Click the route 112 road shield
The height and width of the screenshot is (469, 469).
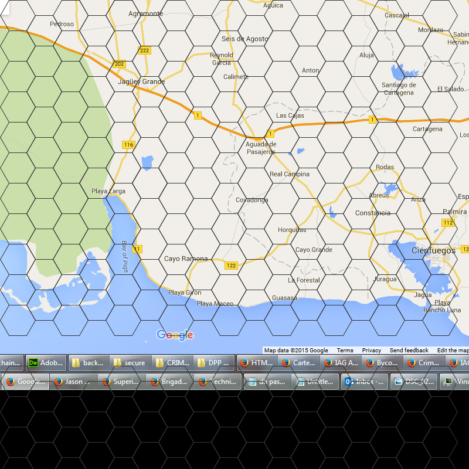point(448,223)
